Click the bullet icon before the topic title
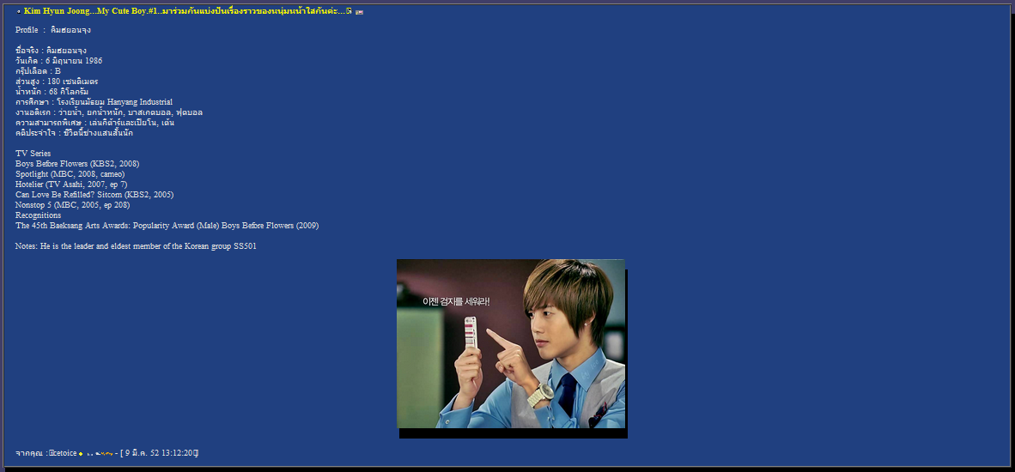This screenshot has width=1015, height=472. click(18, 12)
